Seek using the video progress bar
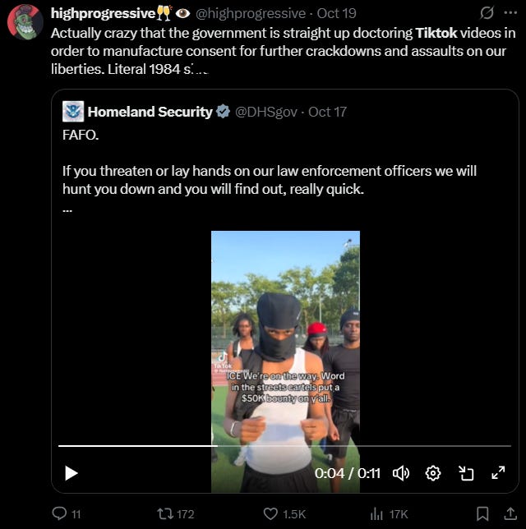This screenshot has width=526, height=529. [x=284, y=446]
